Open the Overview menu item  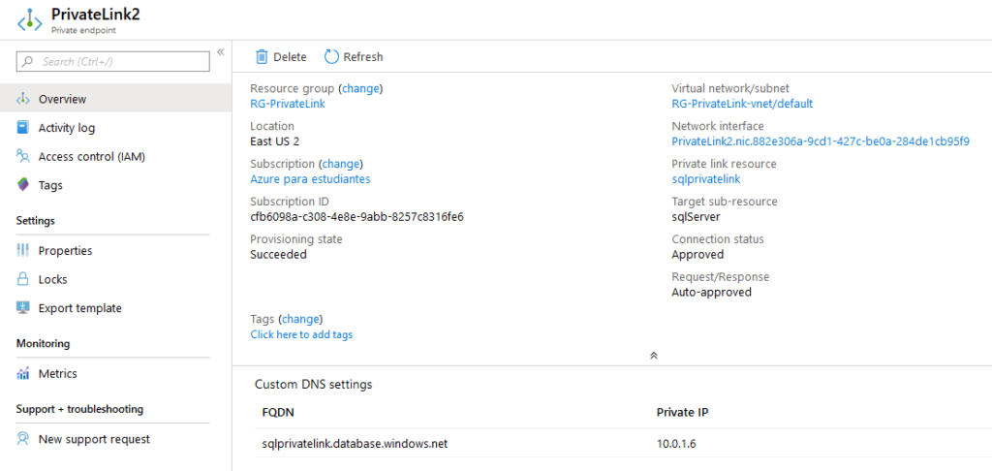pyautogui.click(x=116, y=100)
